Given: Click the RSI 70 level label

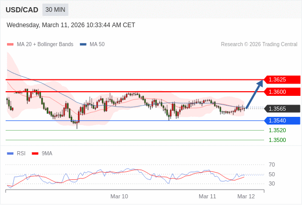Looking at the screenshot, I should pos(272,165).
